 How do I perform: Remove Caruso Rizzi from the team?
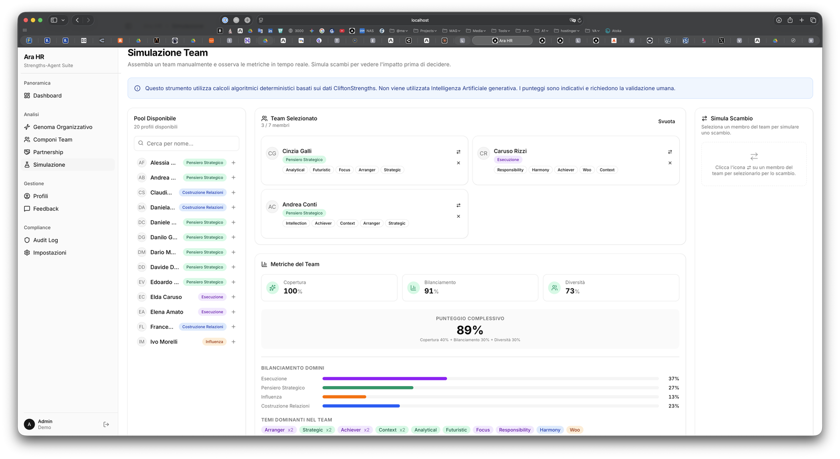[x=670, y=163]
